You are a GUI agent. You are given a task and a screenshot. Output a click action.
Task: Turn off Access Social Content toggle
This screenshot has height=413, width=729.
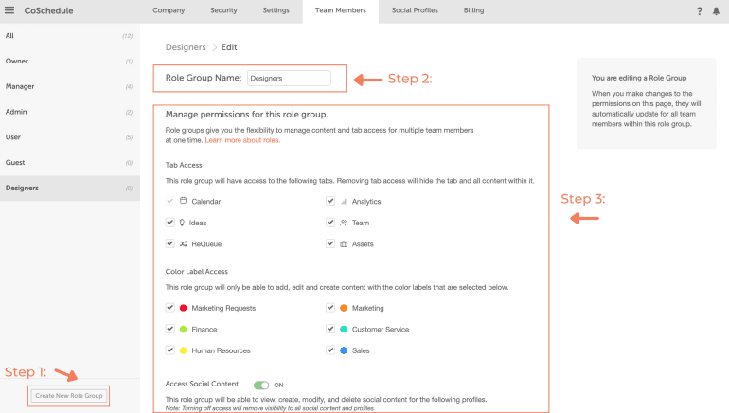coord(261,385)
